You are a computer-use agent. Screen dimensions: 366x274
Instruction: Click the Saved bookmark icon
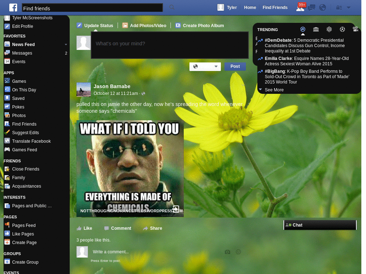click(7, 98)
